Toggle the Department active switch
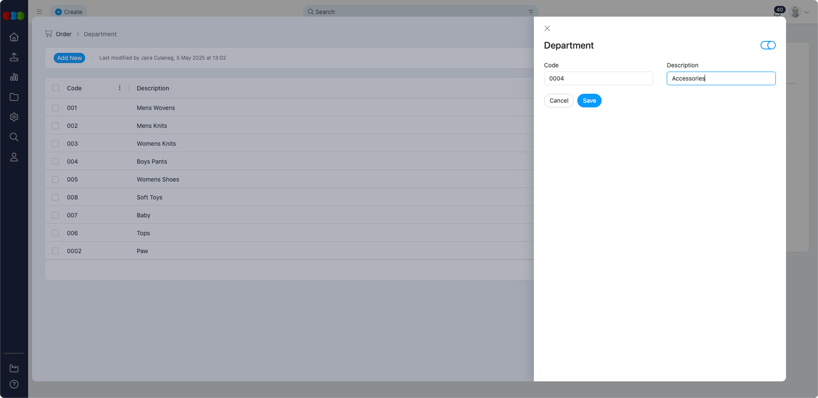818x398 pixels. (768, 45)
